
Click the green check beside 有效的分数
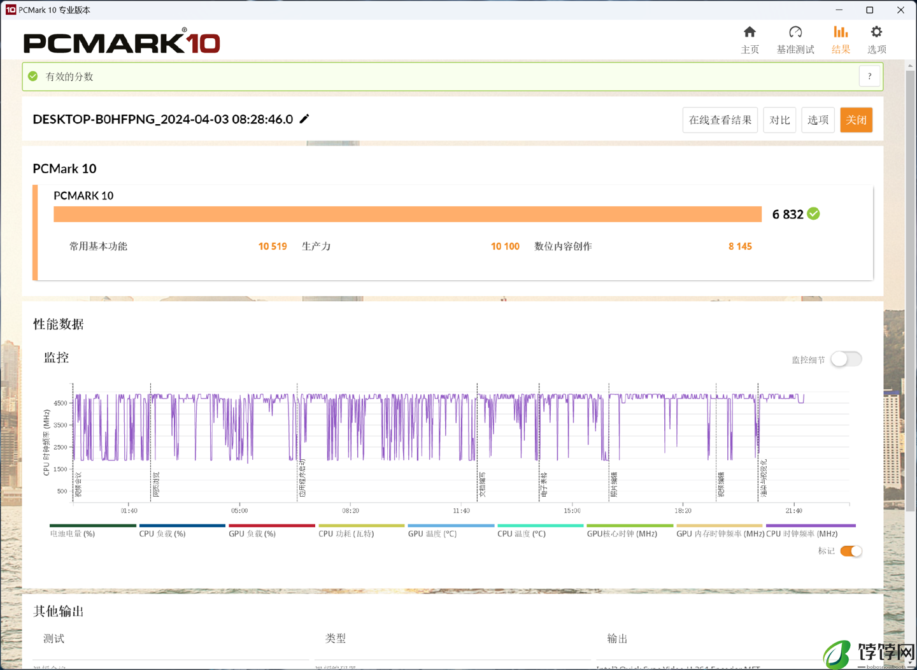coord(33,76)
